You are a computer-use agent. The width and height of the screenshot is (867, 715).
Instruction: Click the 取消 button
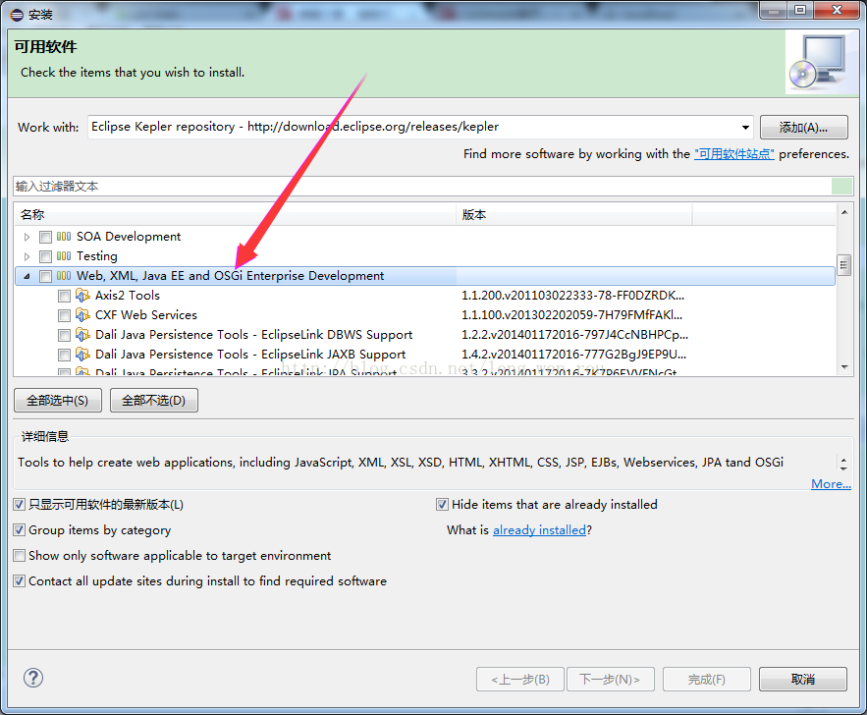[803, 679]
